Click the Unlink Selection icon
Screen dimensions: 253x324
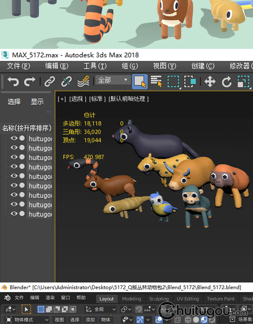66,81
